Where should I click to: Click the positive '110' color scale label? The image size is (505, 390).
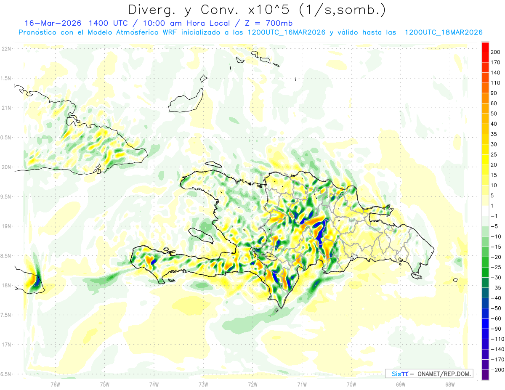click(x=495, y=83)
